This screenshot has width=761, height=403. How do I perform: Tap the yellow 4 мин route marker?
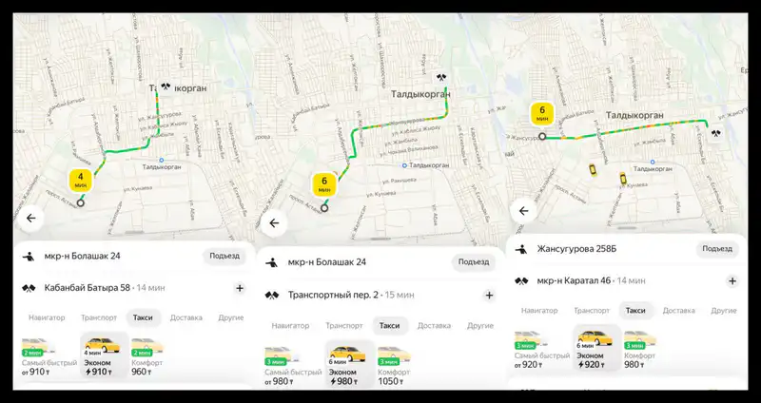point(81,179)
